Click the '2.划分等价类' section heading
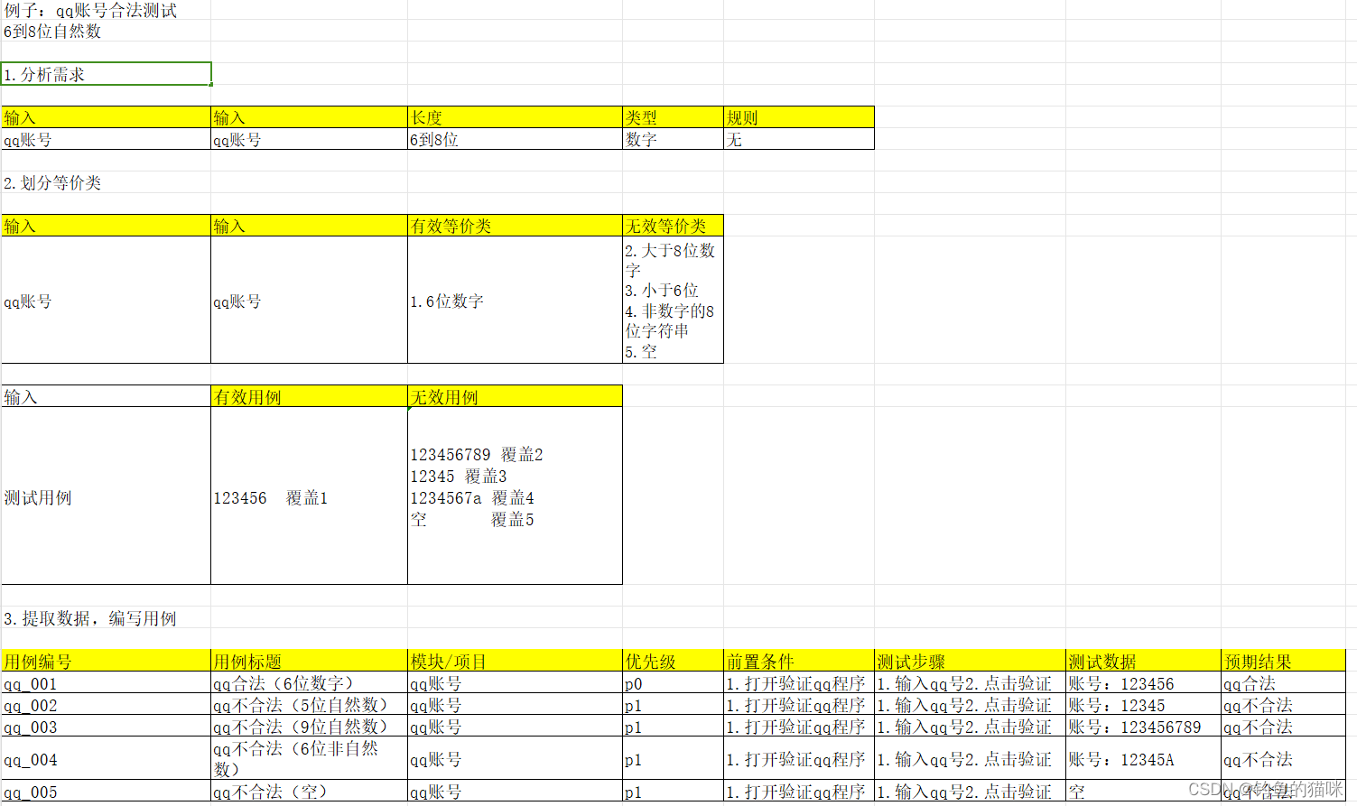The height and width of the screenshot is (806, 1357). click(106, 182)
